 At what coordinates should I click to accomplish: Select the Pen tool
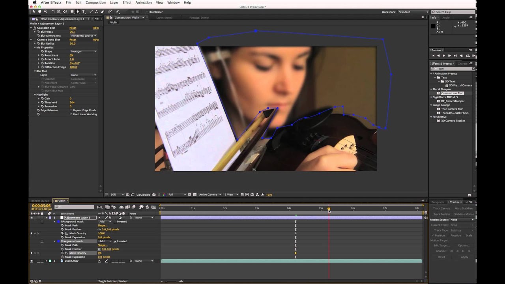(x=78, y=12)
